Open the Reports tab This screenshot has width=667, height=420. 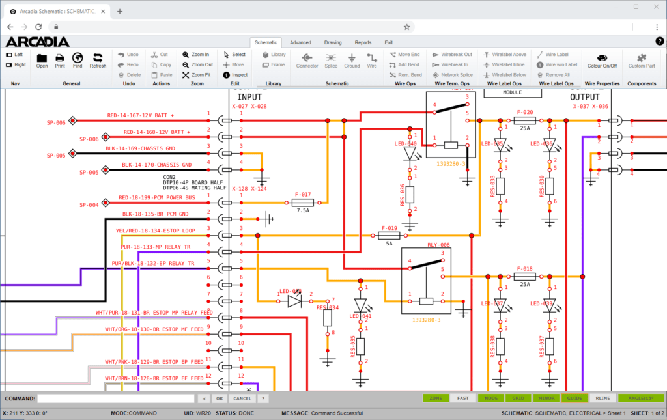click(363, 42)
